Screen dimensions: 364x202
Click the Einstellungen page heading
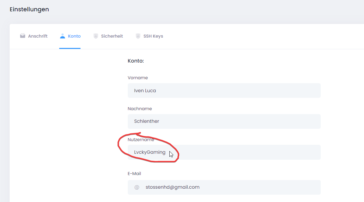pos(29,9)
